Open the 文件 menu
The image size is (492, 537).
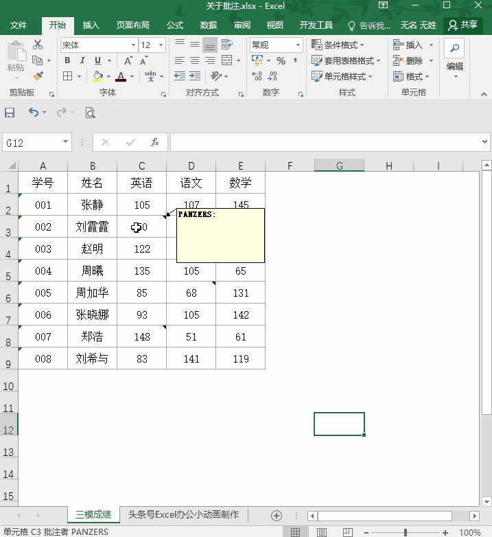coord(19,25)
